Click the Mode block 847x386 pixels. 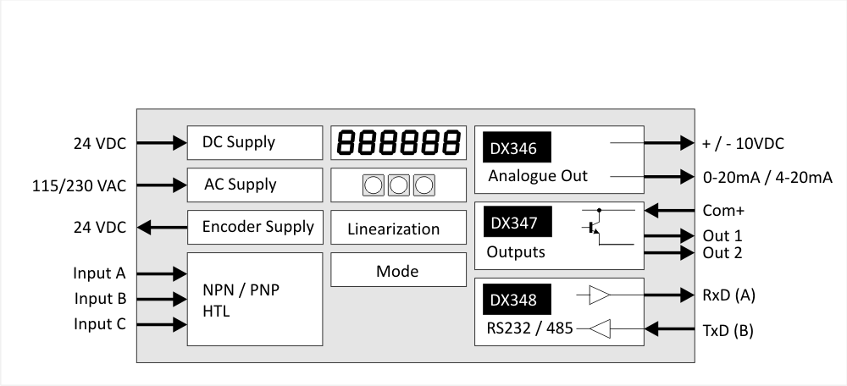click(x=398, y=271)
